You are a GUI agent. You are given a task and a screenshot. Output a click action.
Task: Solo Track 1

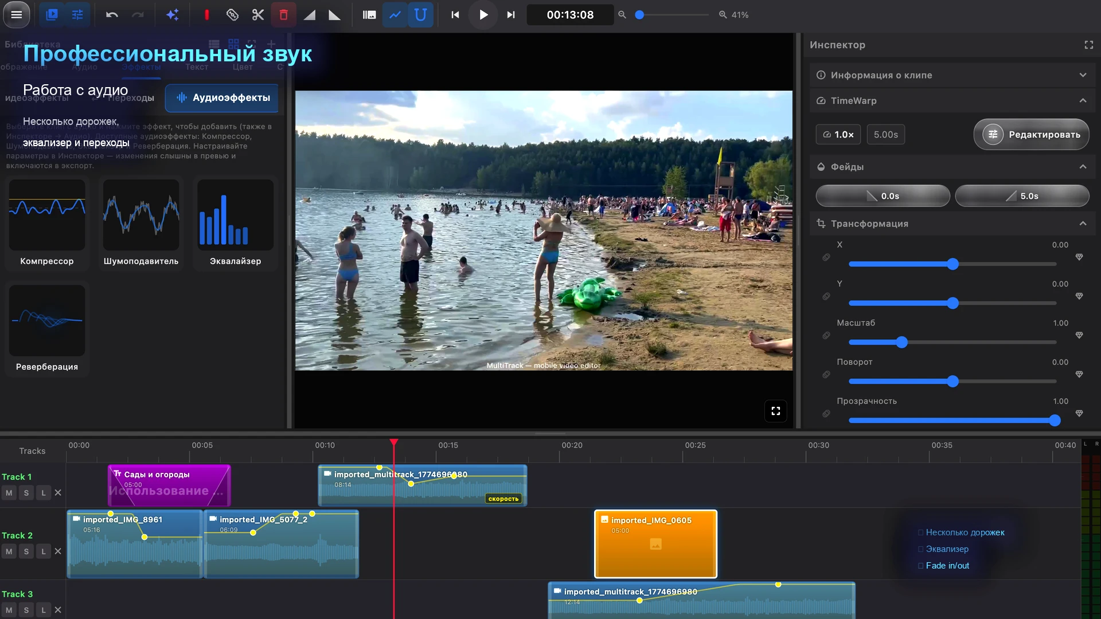pyautogui.click(x=26, y=493)
